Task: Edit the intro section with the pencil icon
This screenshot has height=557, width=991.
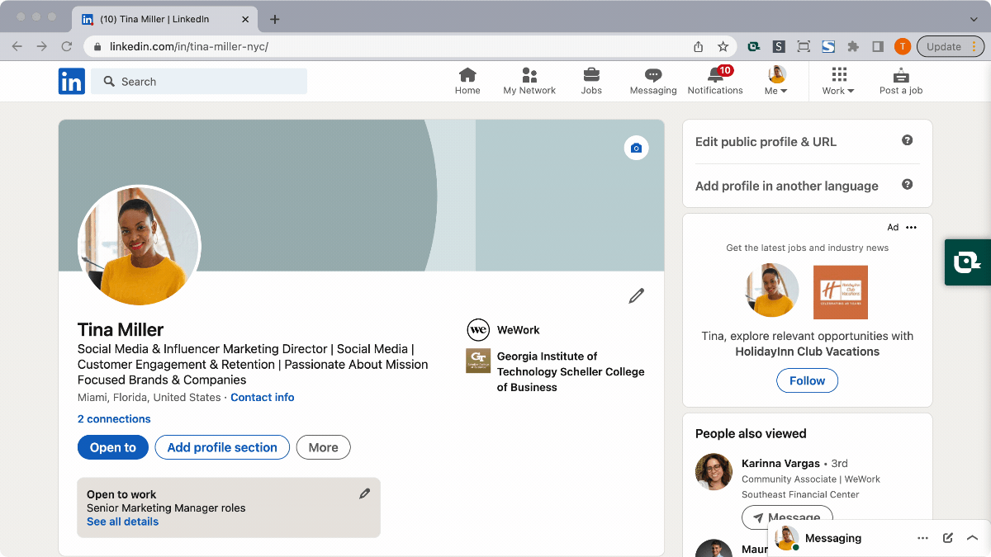Action: 636,295
